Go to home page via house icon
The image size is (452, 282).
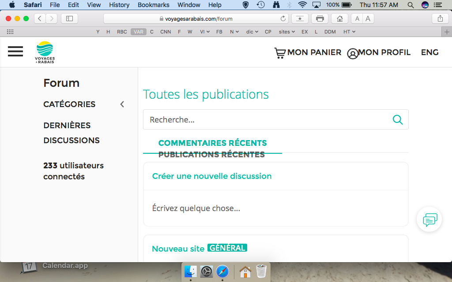(340, 19)
